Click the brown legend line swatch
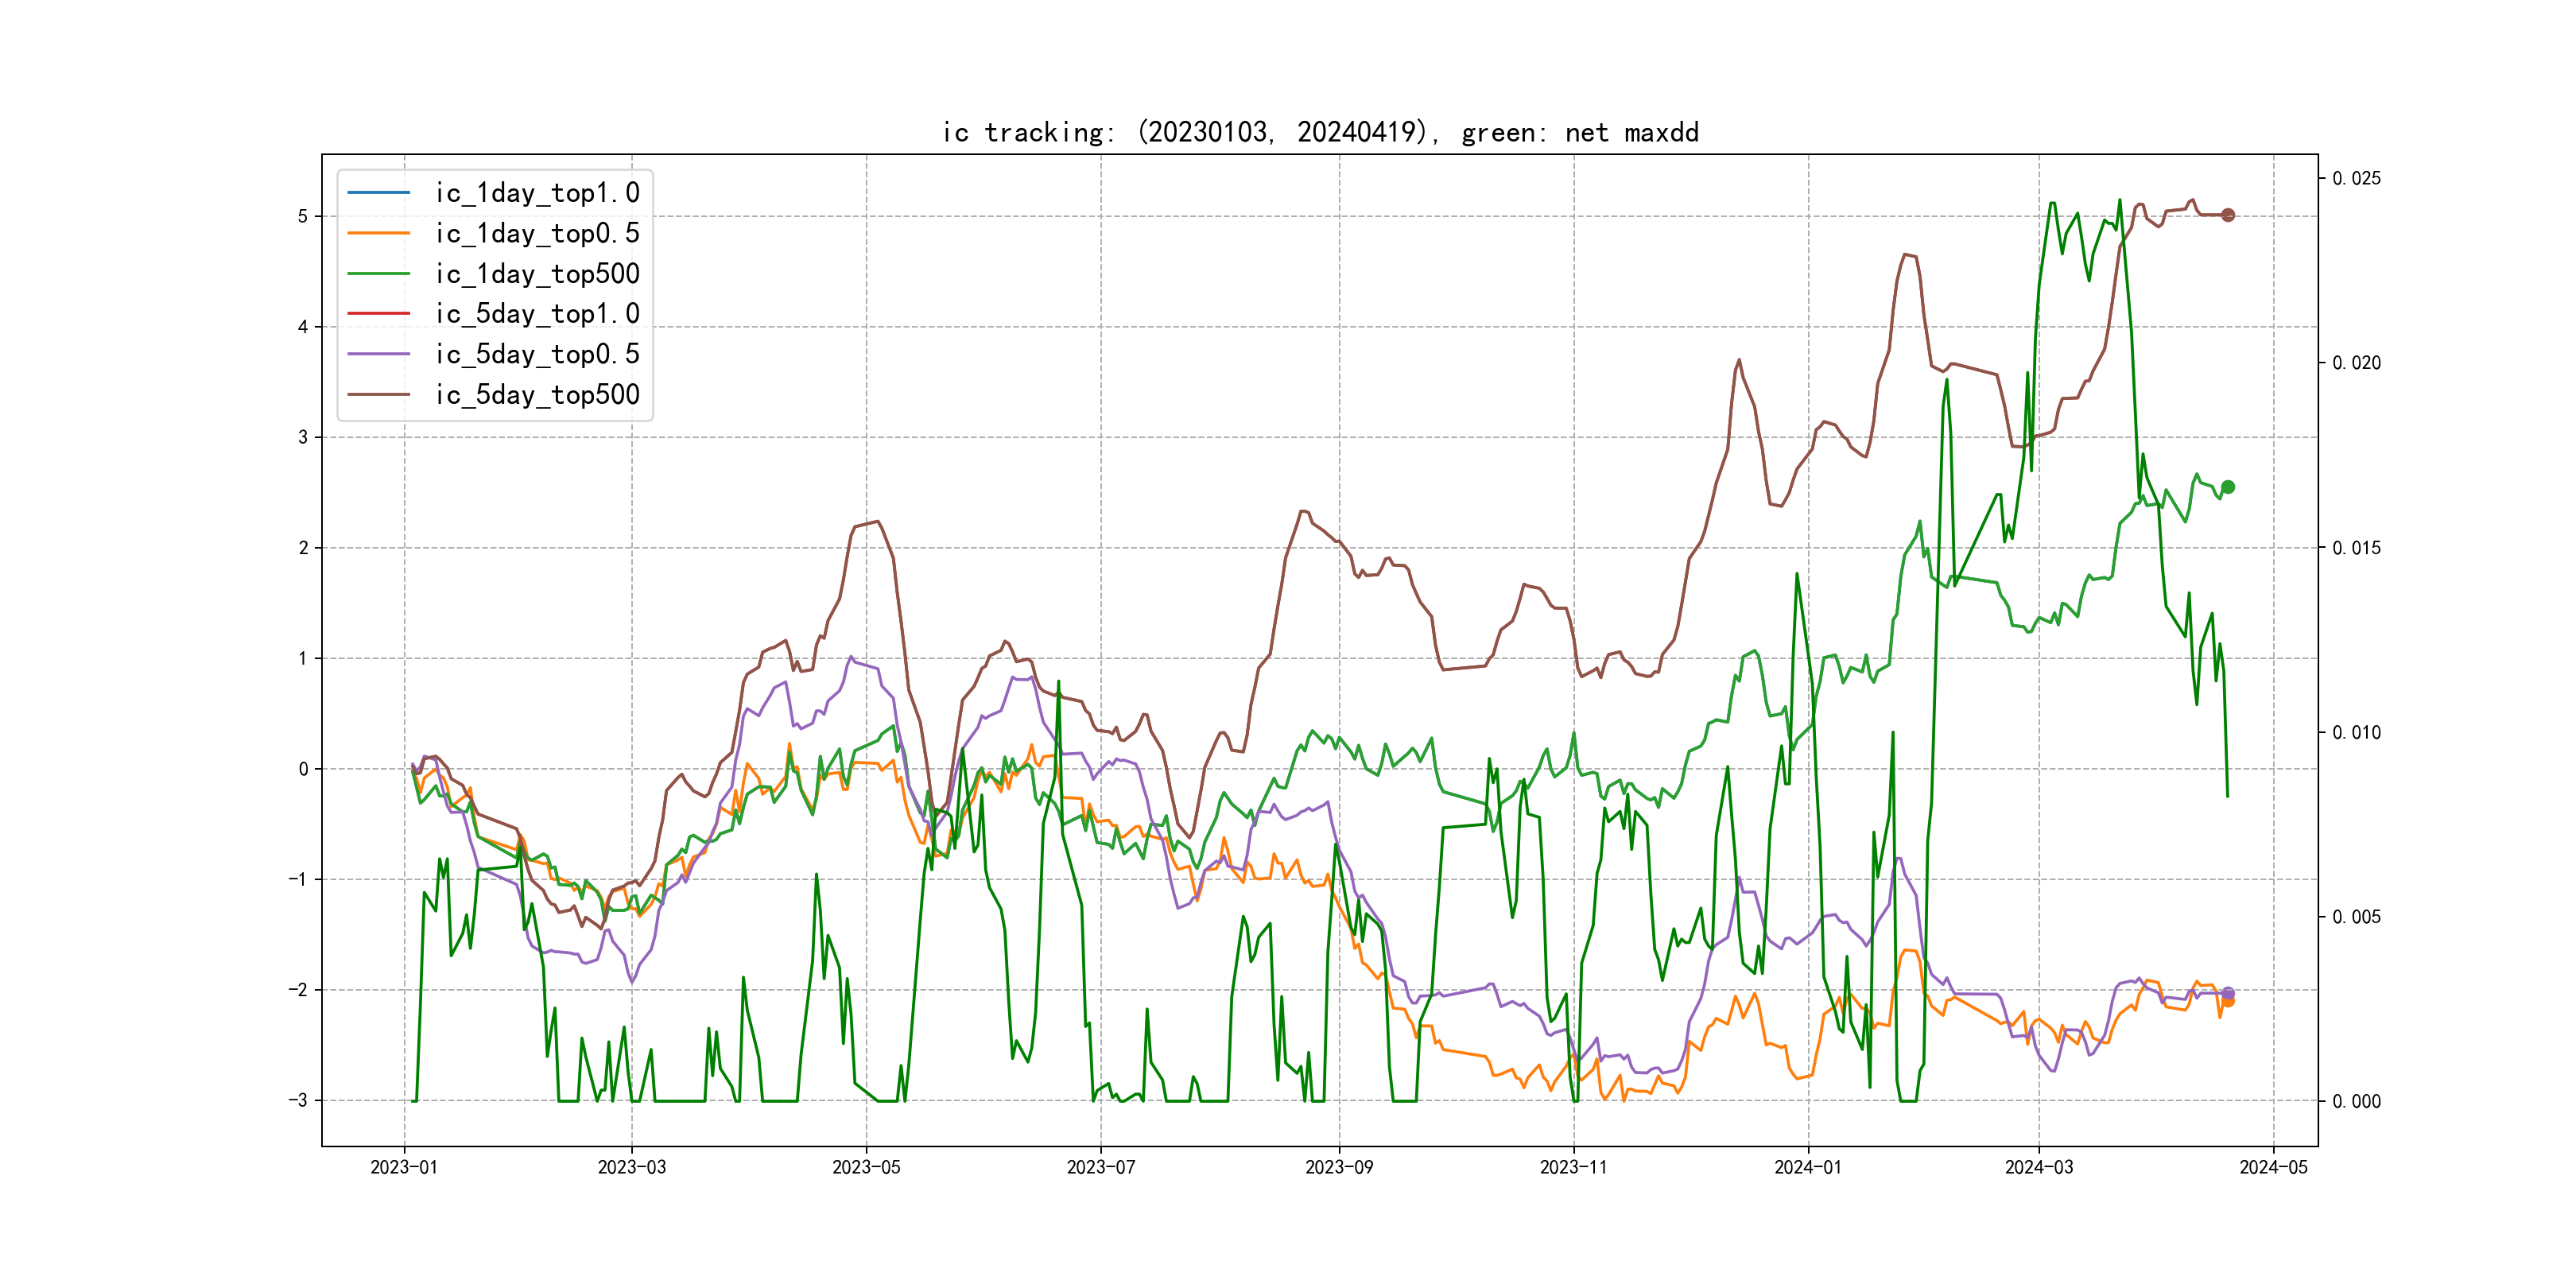 pyautogui.click(x=378, y=394)
